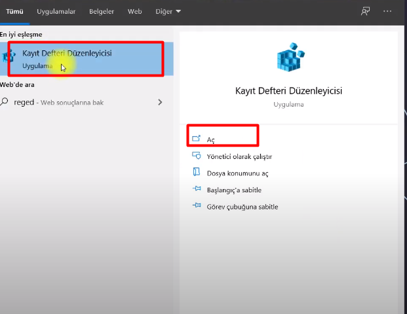407x314 pixels.
Task: Select Kayıt Defteri Düzenleyicisi best match result
Action: pos(87,59)
